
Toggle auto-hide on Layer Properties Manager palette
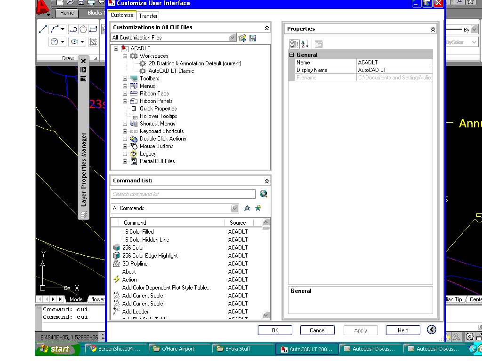coord(83,70)
